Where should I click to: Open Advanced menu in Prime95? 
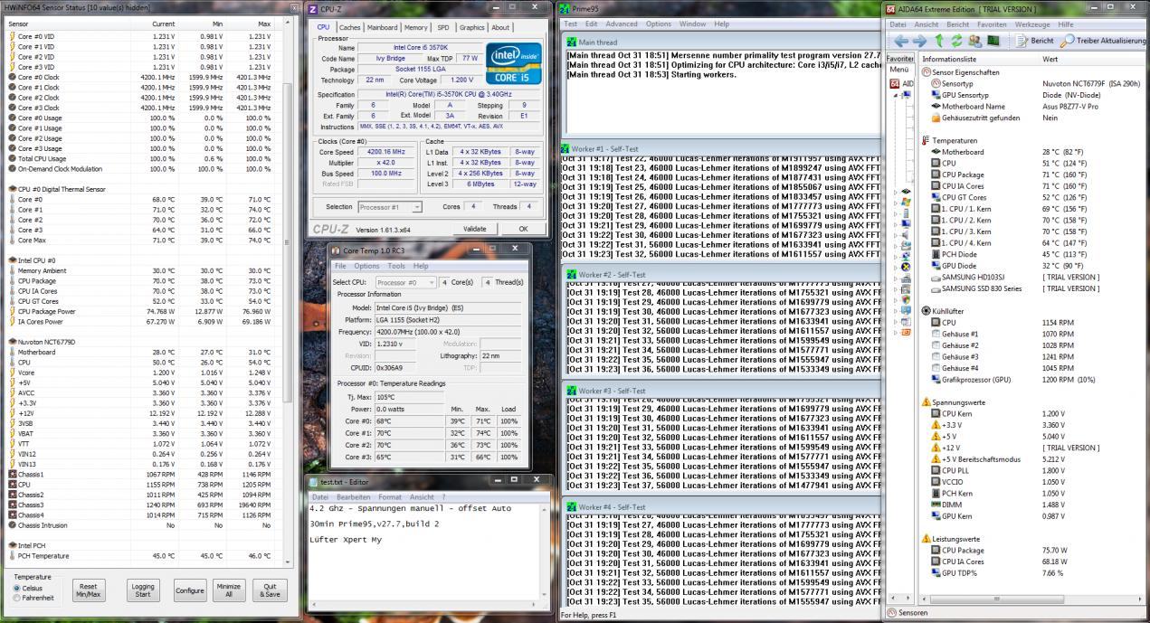coord(622,24)
